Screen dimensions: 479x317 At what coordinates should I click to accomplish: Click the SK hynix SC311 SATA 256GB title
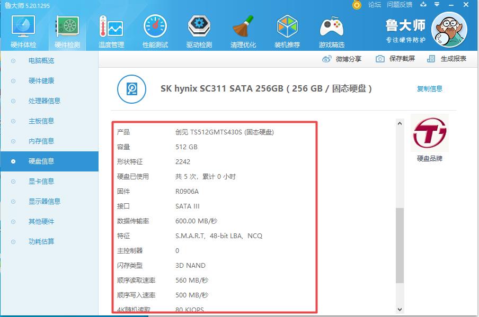[x=266, y=89]
